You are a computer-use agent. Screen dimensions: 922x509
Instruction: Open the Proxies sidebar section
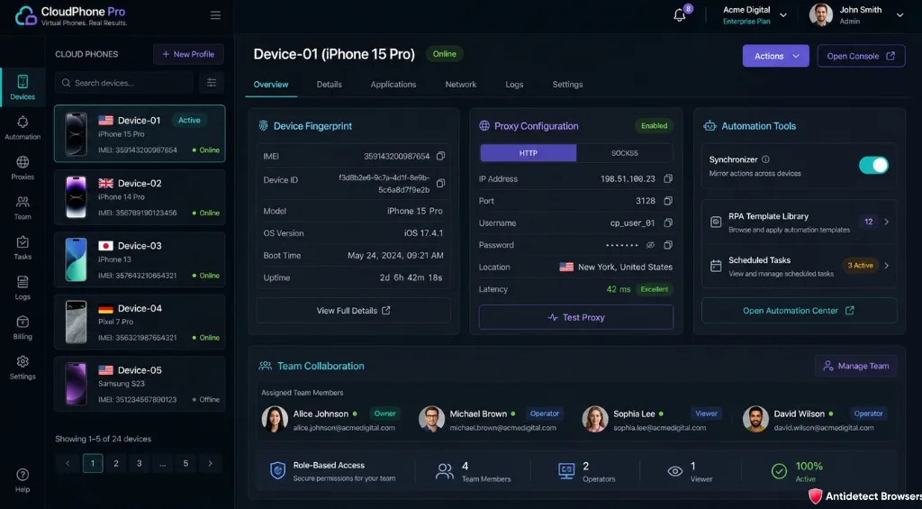click(x=23, y=168)
